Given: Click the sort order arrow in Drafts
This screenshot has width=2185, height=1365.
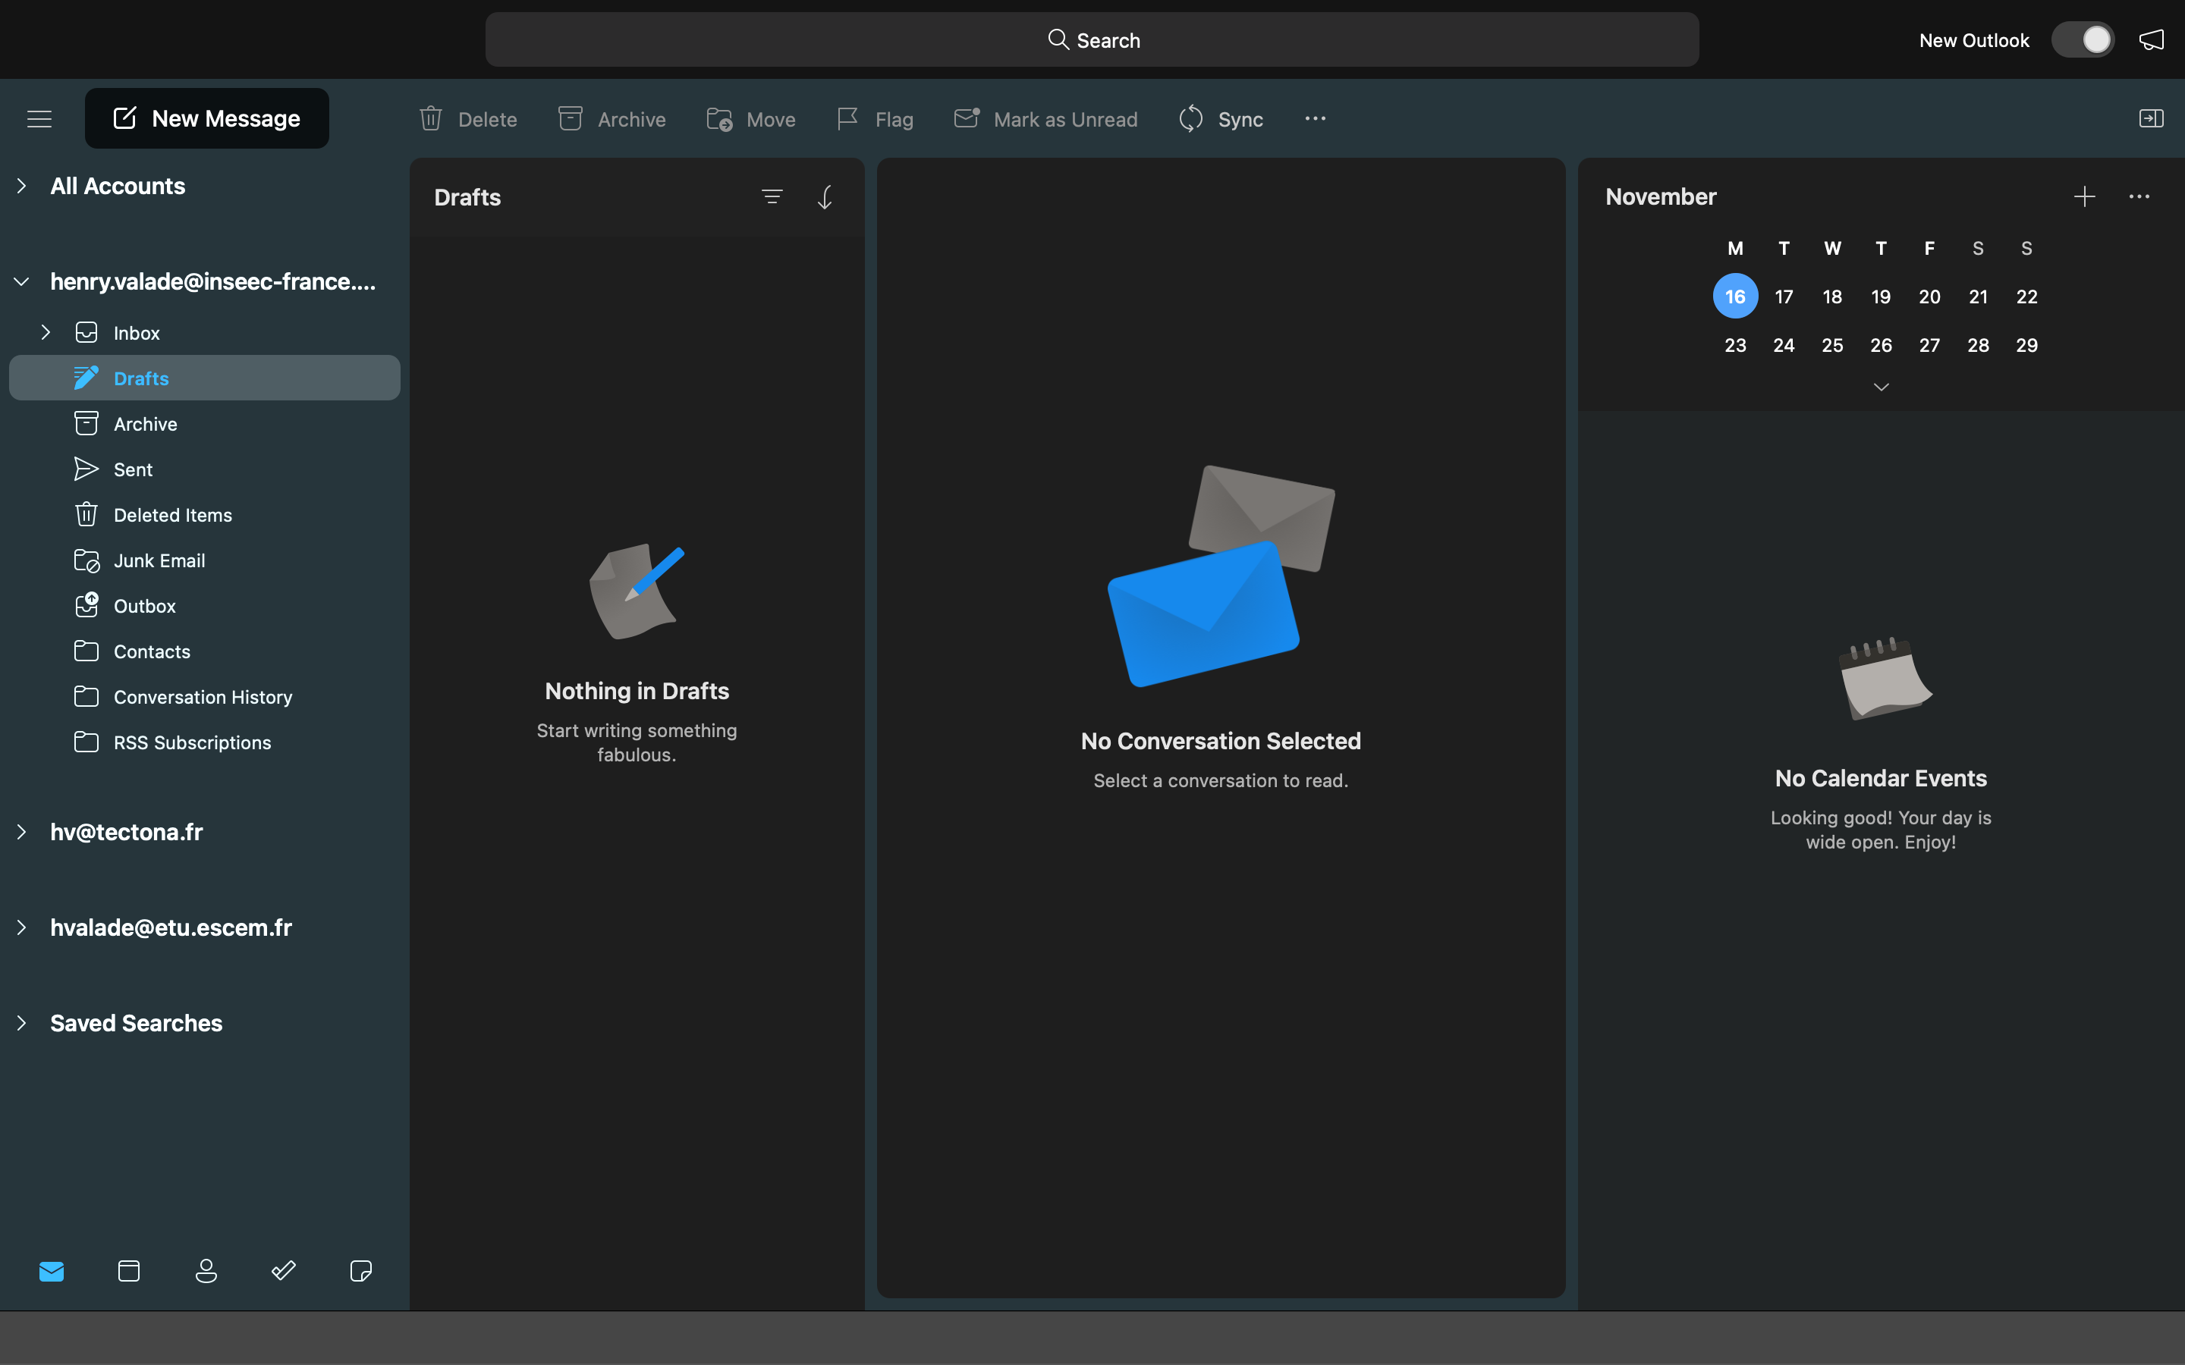Looking at the screenshot, I should coord(825,197).
